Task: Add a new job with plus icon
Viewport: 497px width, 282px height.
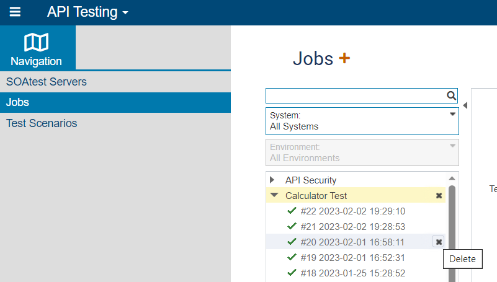Action: (344, 58)
